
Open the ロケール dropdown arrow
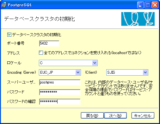coord(95,63)
